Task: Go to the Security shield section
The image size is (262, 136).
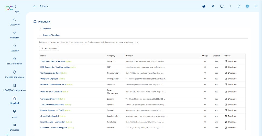Action: click(x=15, y=48)
